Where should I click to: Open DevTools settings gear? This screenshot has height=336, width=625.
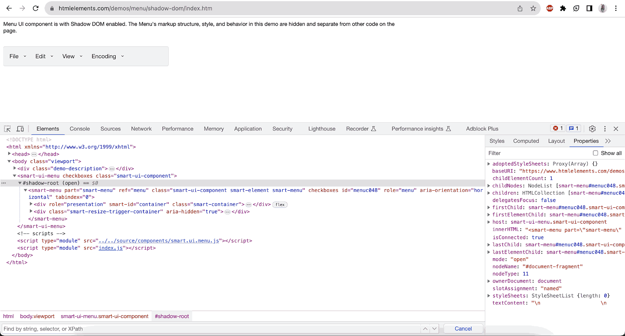coord(592,129)
